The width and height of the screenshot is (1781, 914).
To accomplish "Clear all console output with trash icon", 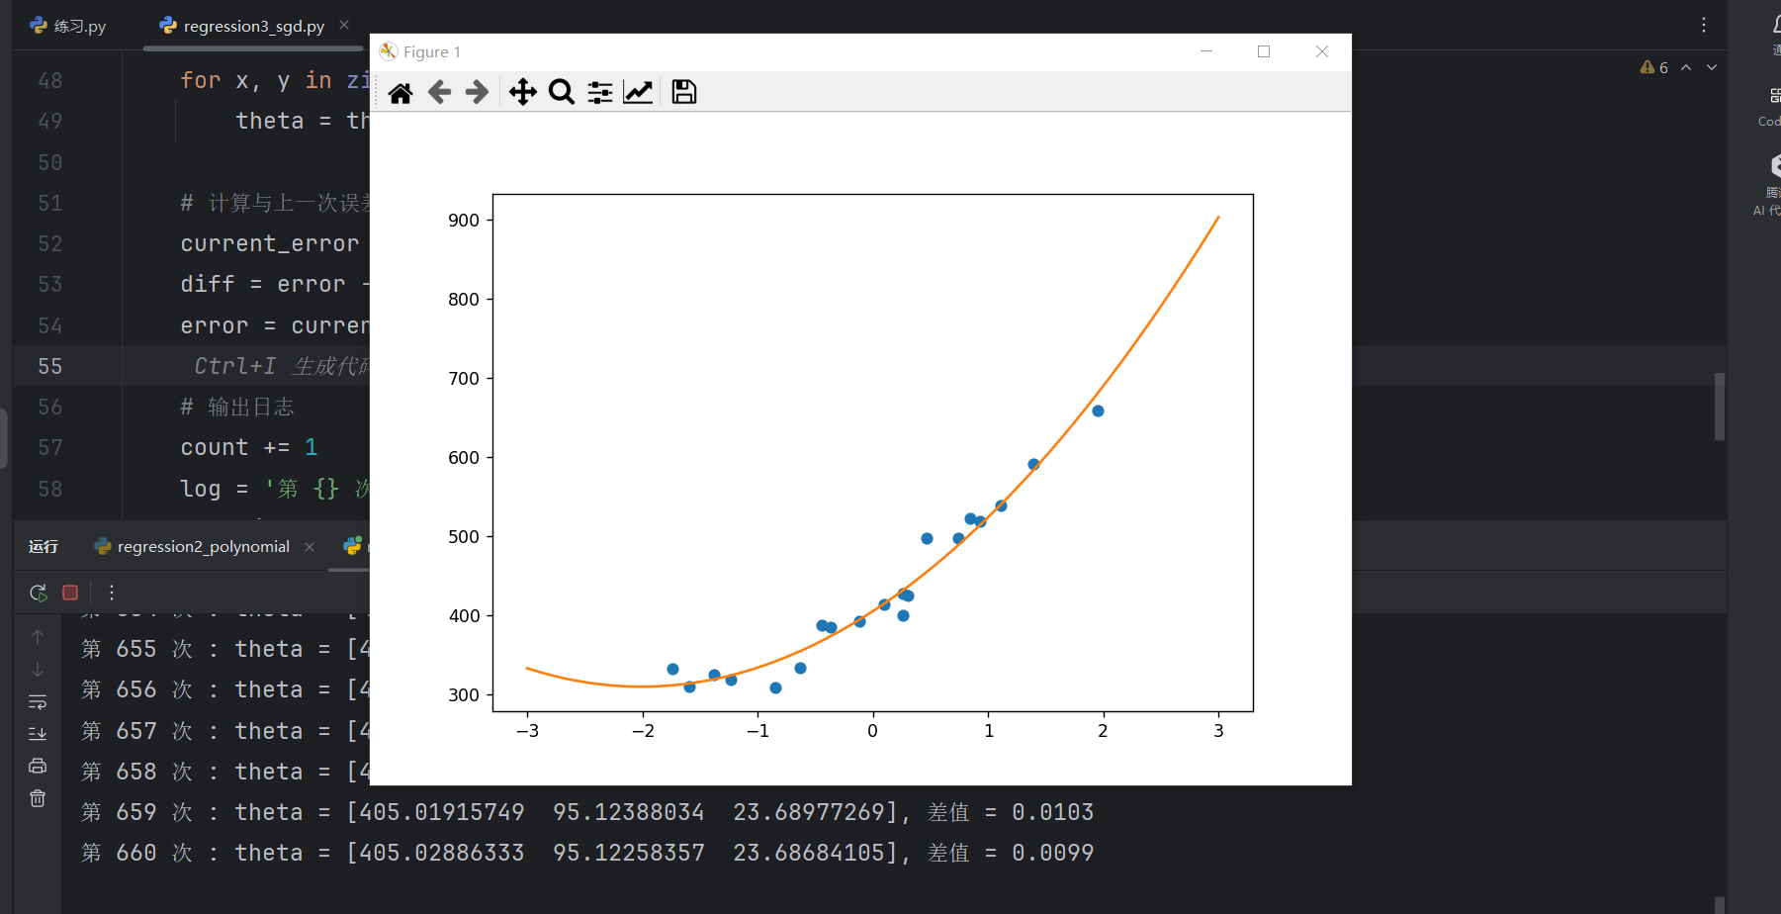I will (x=38, y=798).
